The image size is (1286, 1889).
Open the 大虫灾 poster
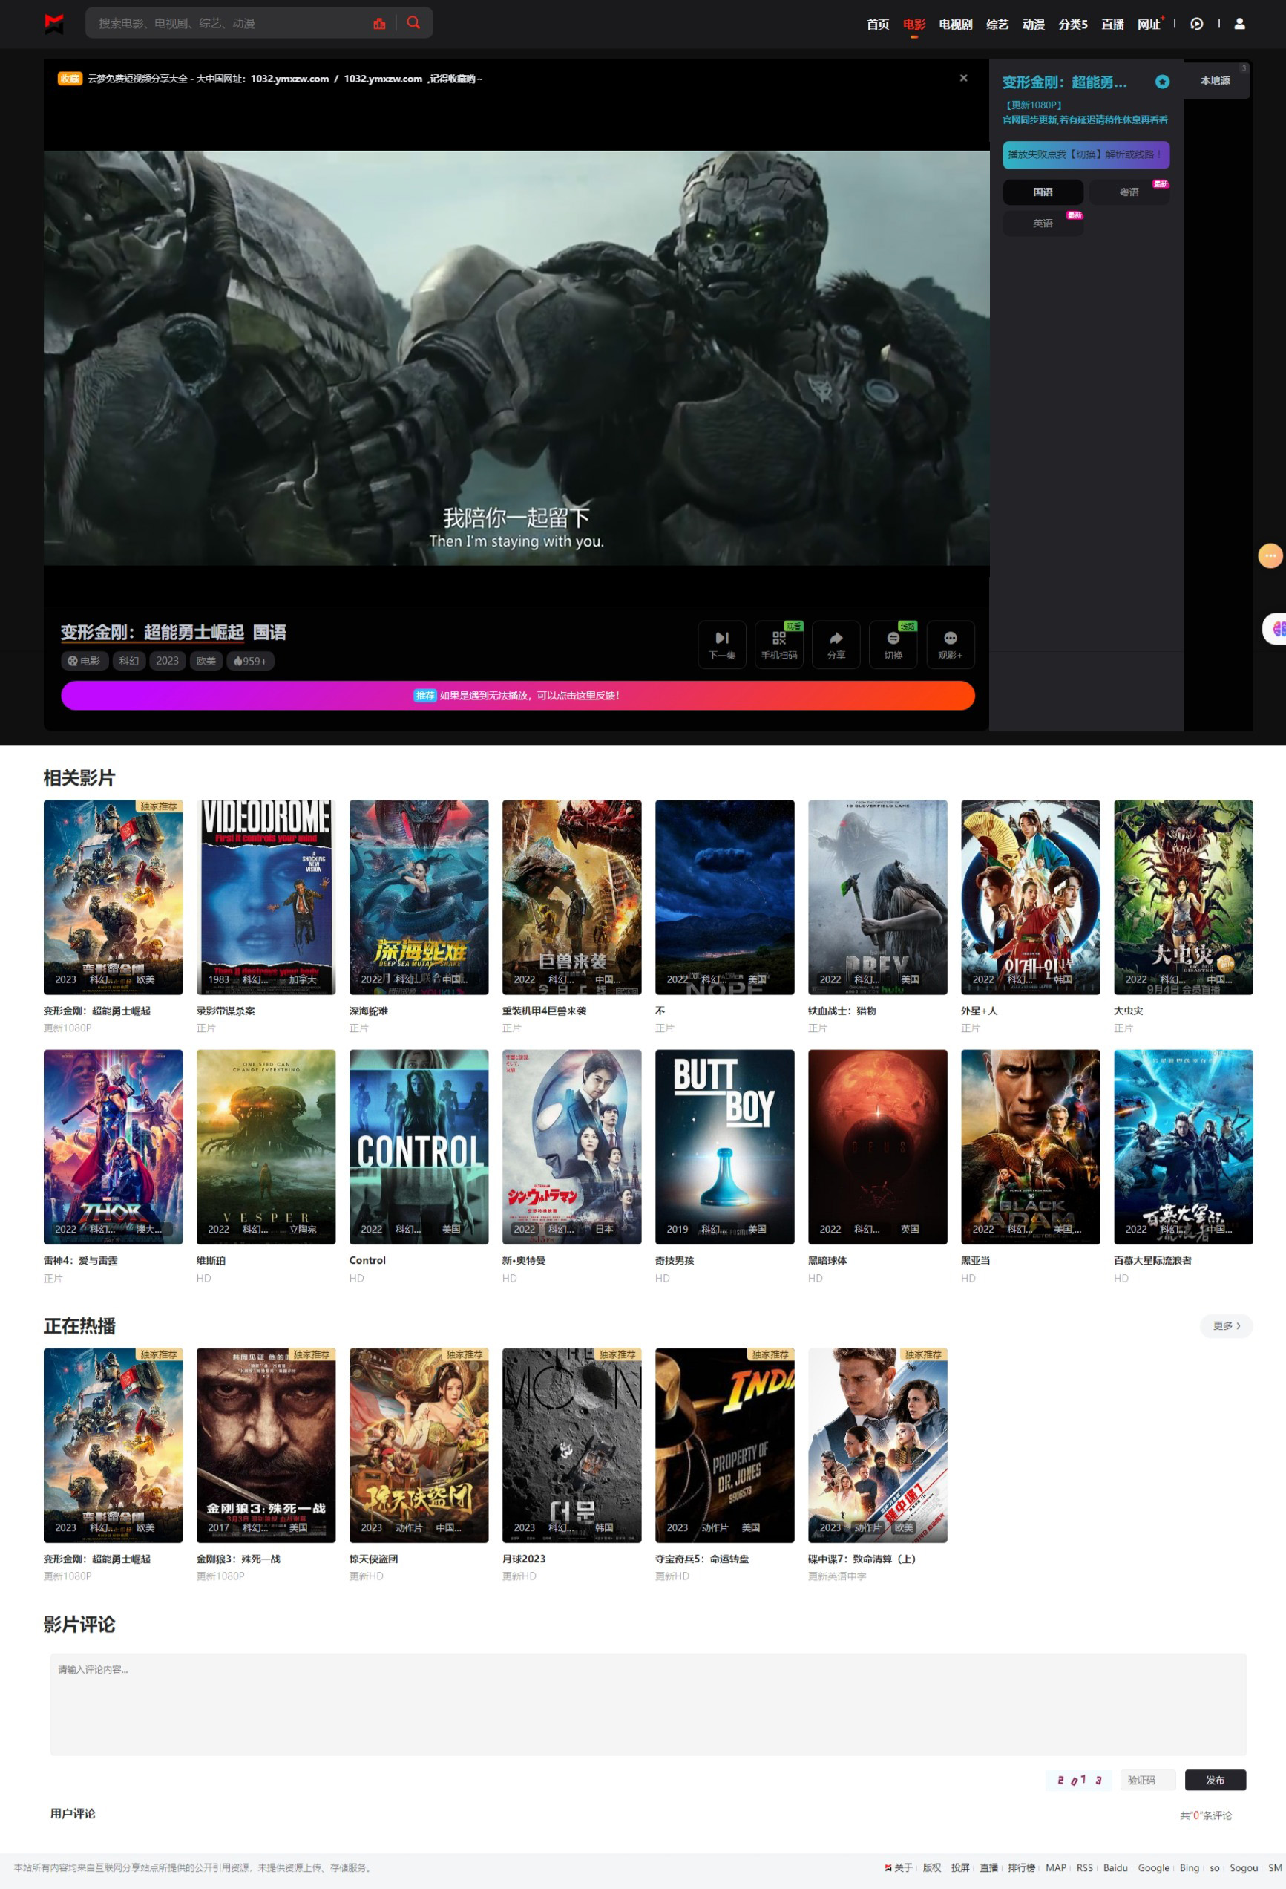[x=1184, y=898]
